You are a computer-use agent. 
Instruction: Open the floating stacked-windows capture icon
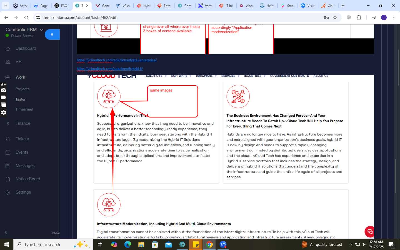point(3,105)
